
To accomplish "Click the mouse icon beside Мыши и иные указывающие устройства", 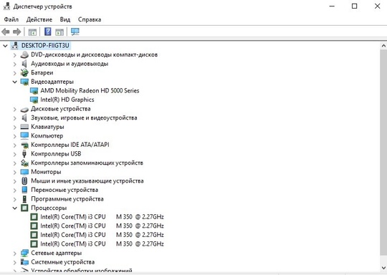I will (x=24, y=180).
